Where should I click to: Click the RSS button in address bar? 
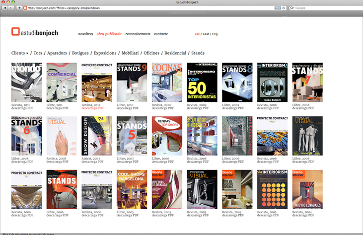point(278,8)
